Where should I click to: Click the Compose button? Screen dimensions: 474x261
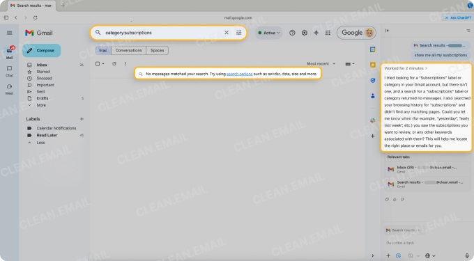click(x=41, y=50)
